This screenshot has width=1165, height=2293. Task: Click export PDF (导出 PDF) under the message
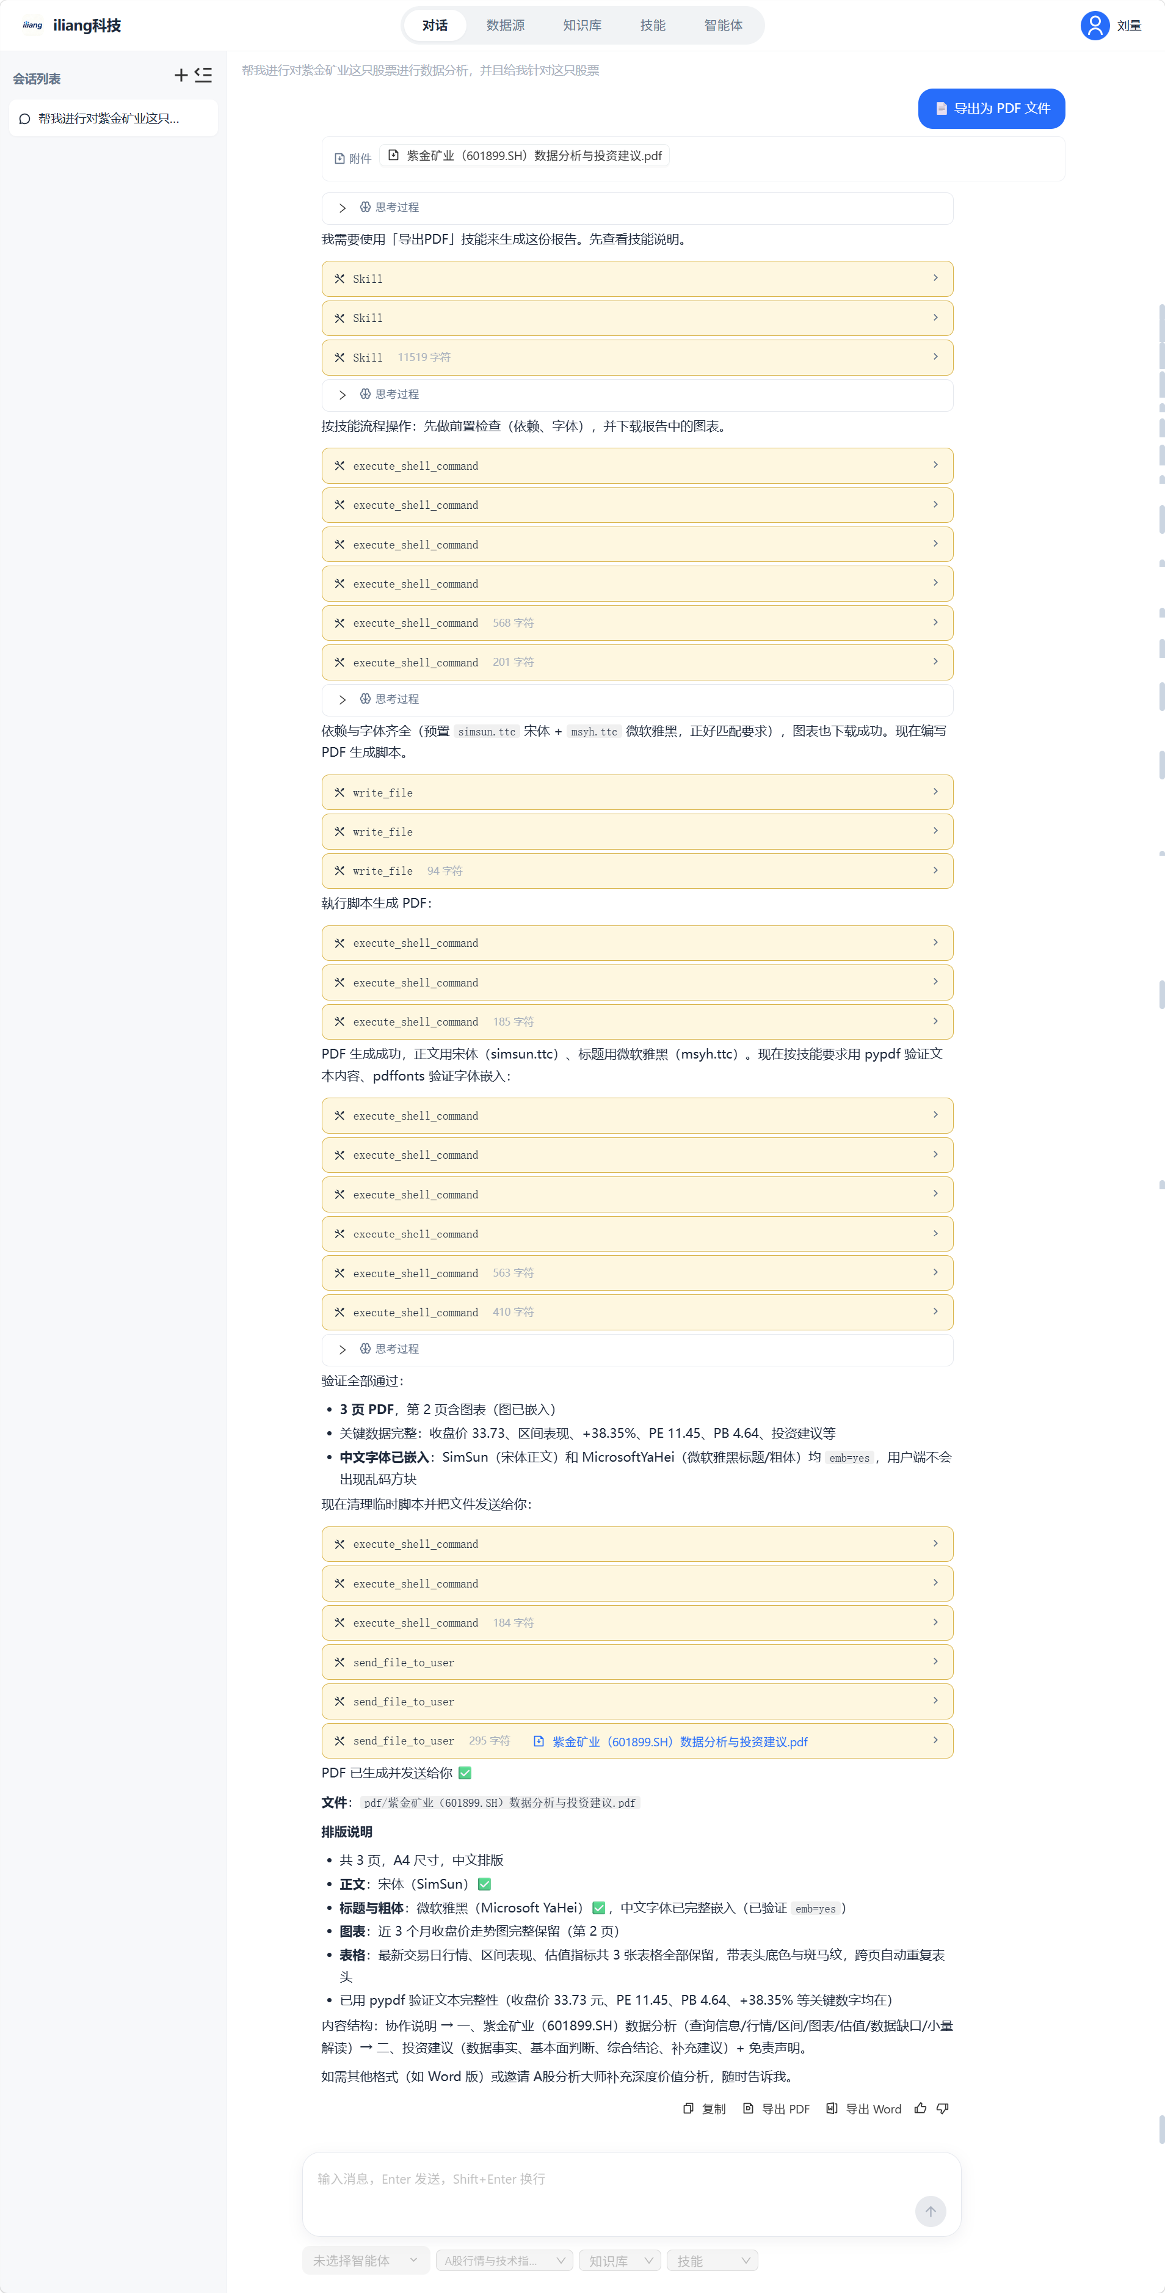tap(776, 2109)
